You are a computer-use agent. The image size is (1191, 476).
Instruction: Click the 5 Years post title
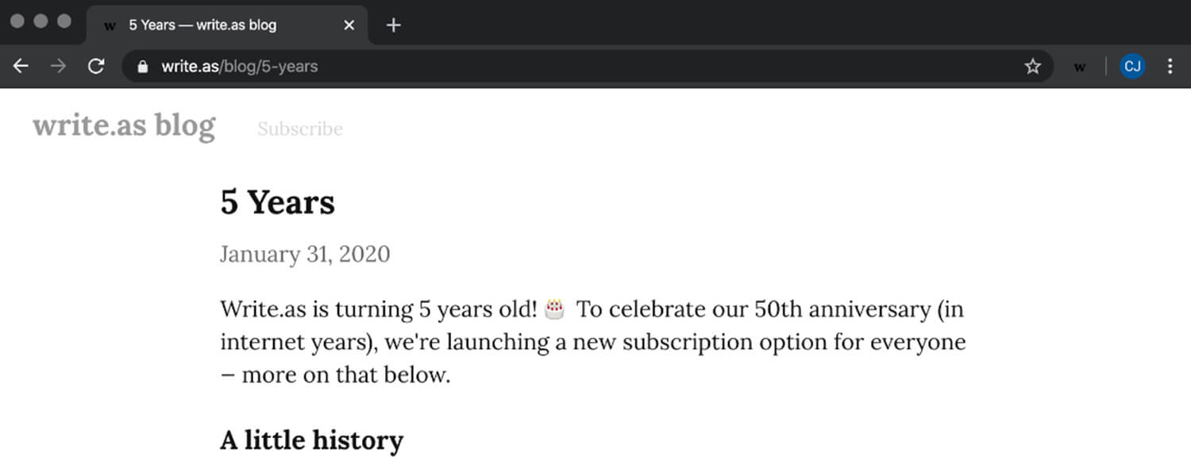[277, 202]
